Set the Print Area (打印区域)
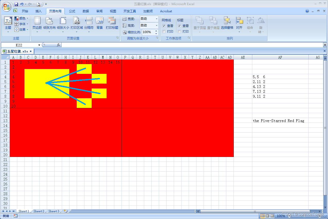 click(x=76, y=25)
